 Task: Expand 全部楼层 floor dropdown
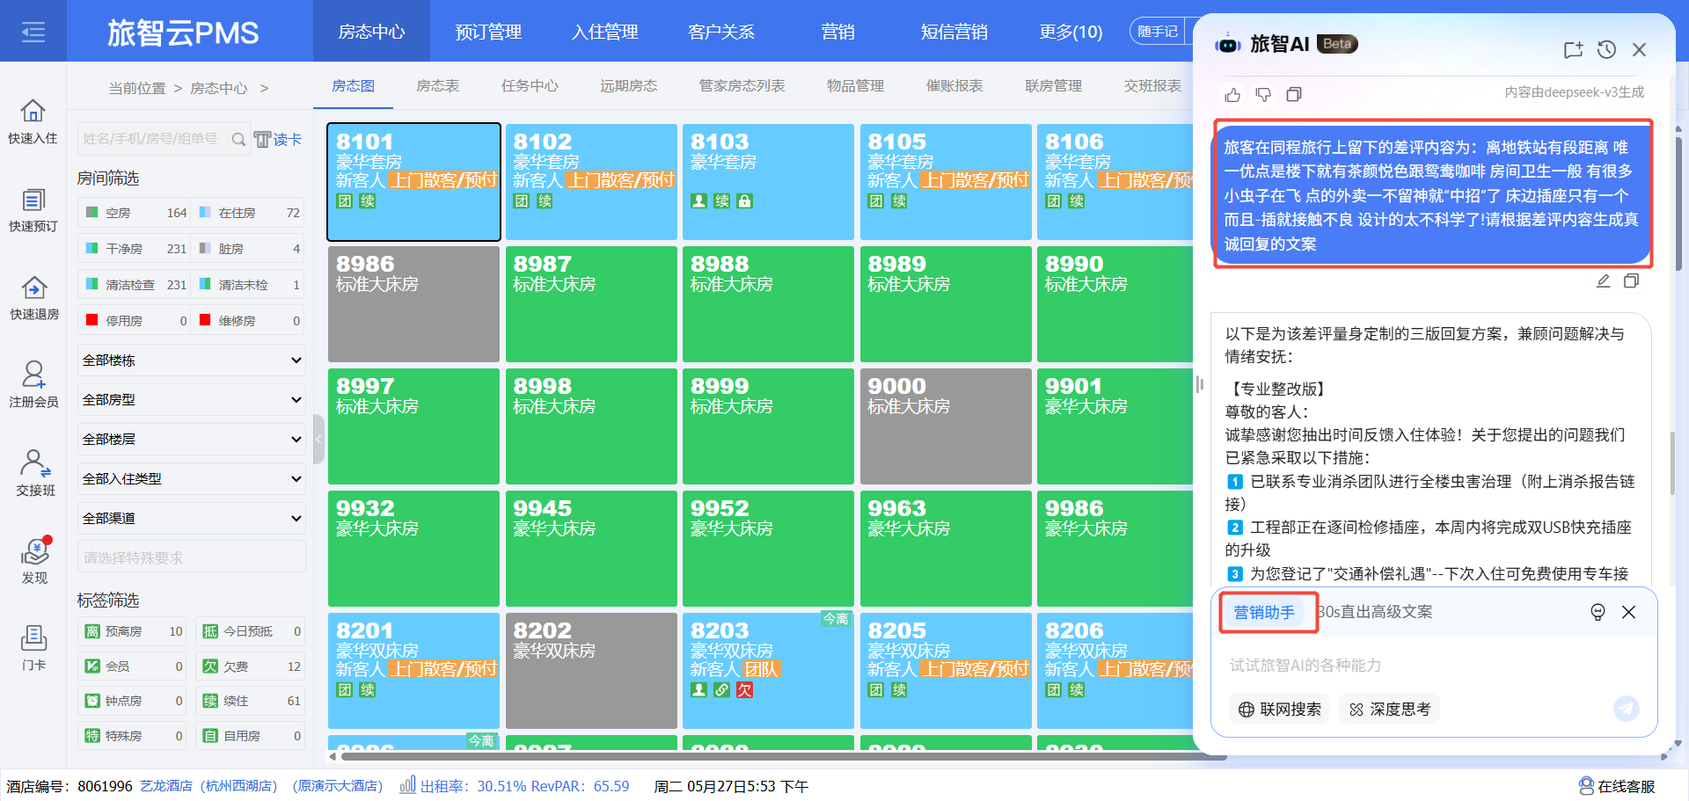coord(191,440)
